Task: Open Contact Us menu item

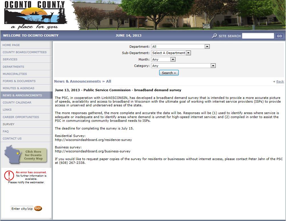Action: (27, 138)
